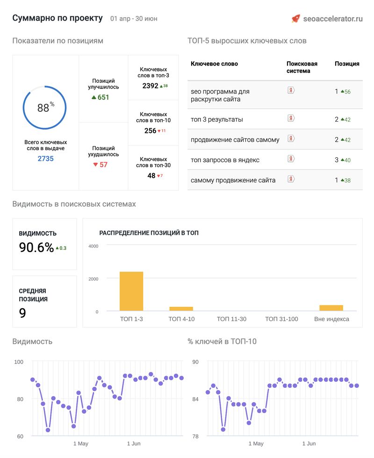Click green up arrow beside 651
The width and height of the screenshot is (374, 458).
tap(93, 97)
